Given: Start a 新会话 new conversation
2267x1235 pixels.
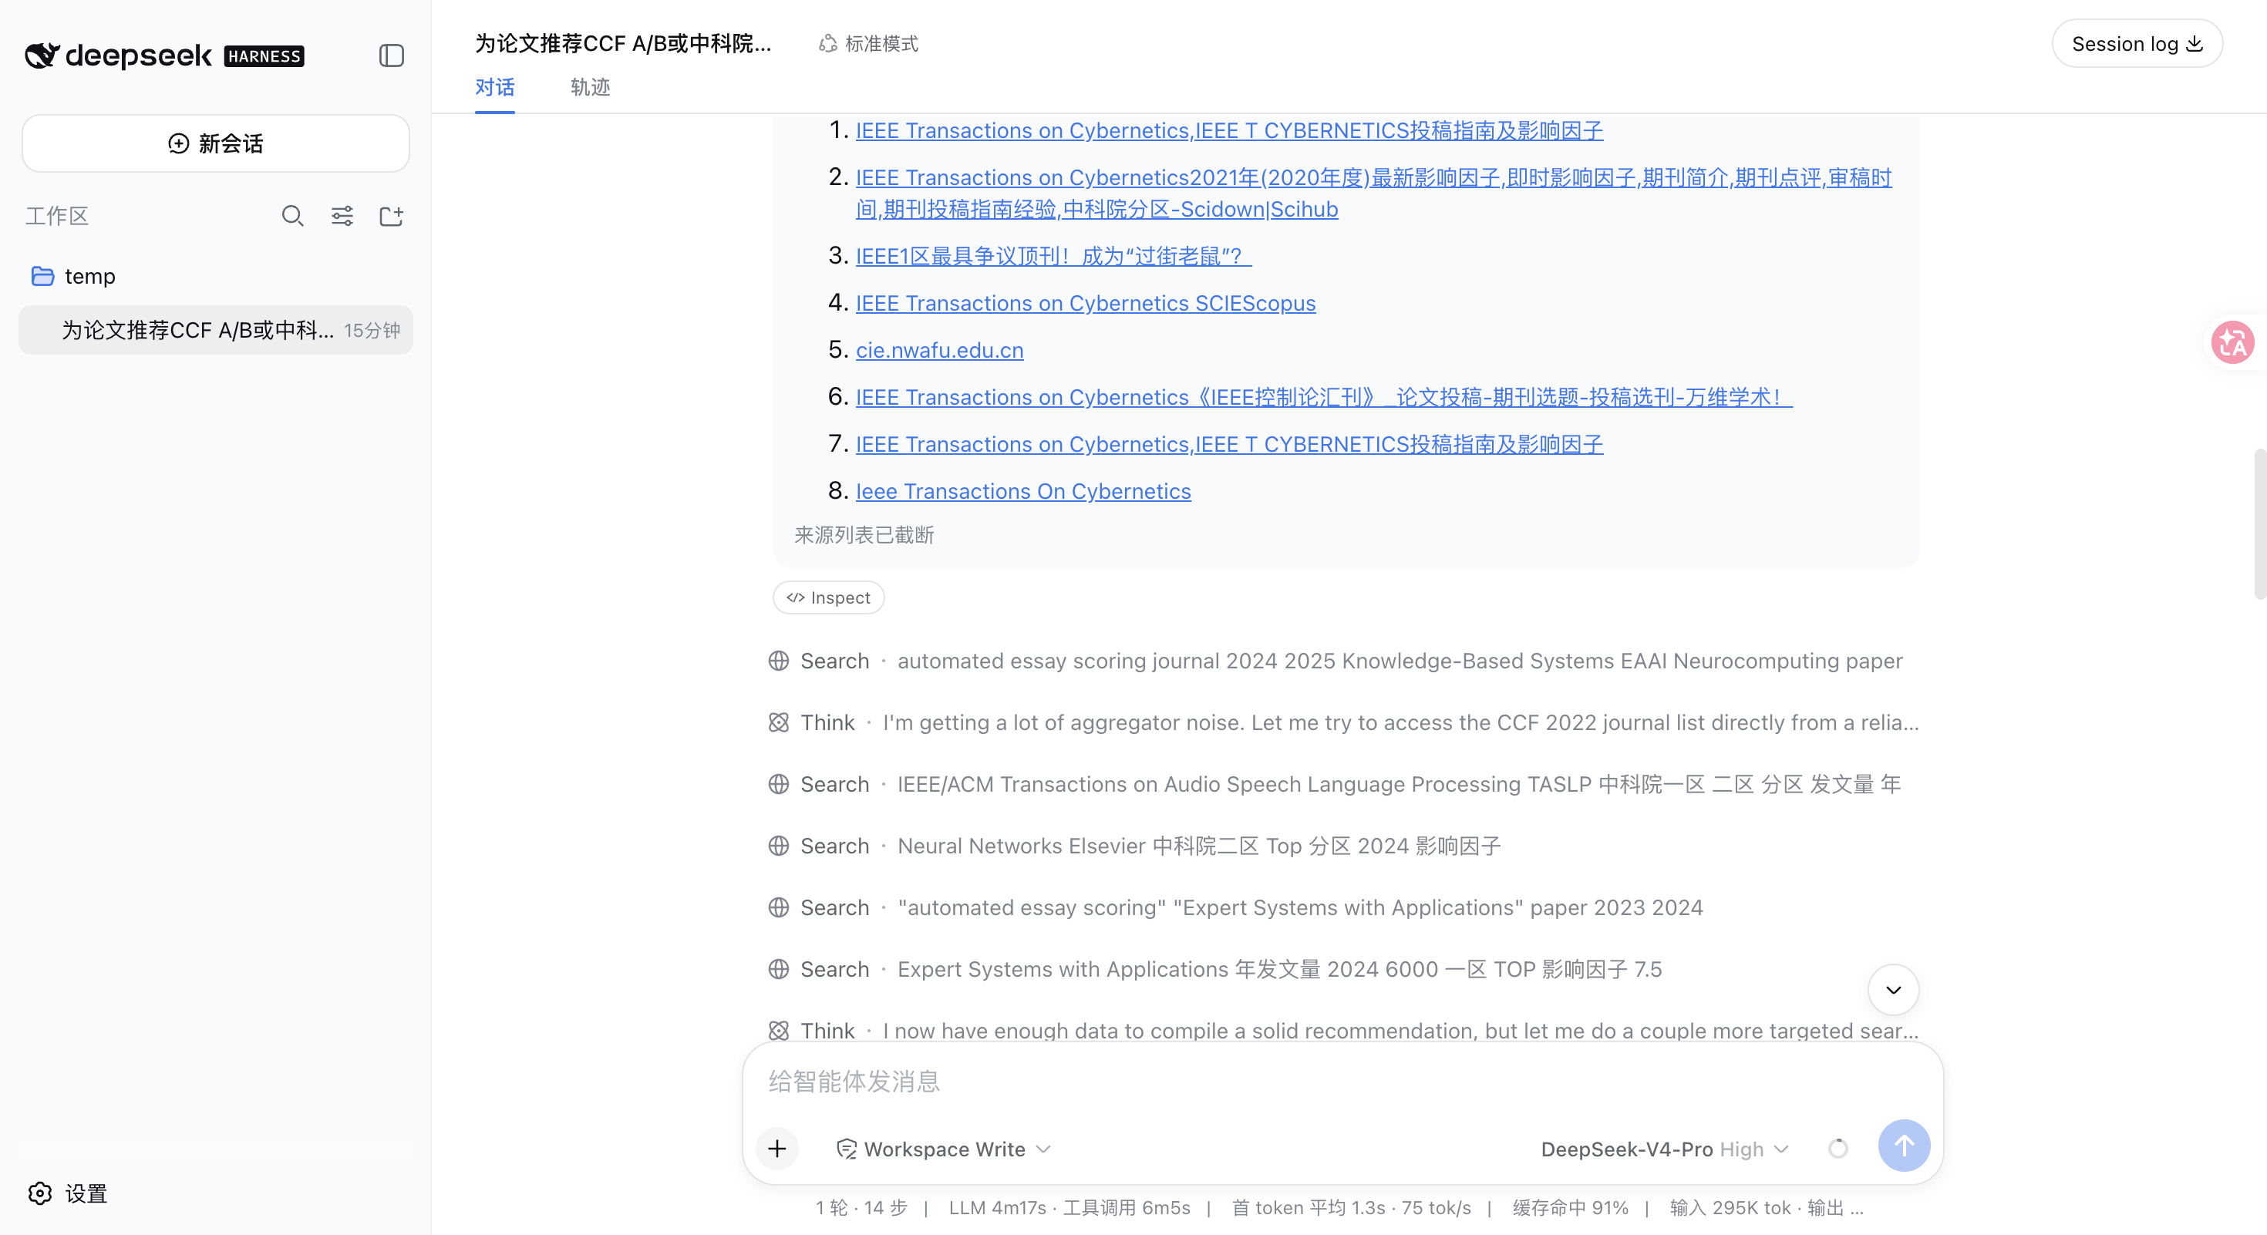Looking at the screenshot, I should [x=216, y=143].
